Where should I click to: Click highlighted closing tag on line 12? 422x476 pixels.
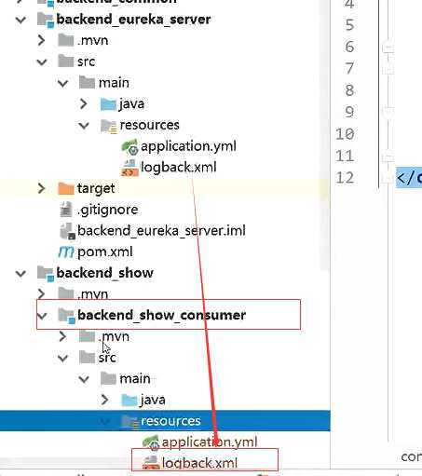click(409, 178)
